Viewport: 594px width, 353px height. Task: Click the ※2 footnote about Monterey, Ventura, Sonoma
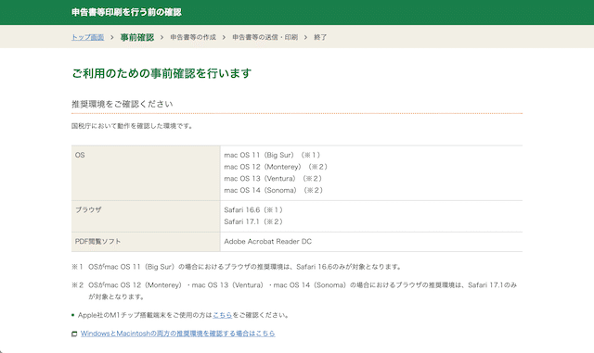(294, 291)
